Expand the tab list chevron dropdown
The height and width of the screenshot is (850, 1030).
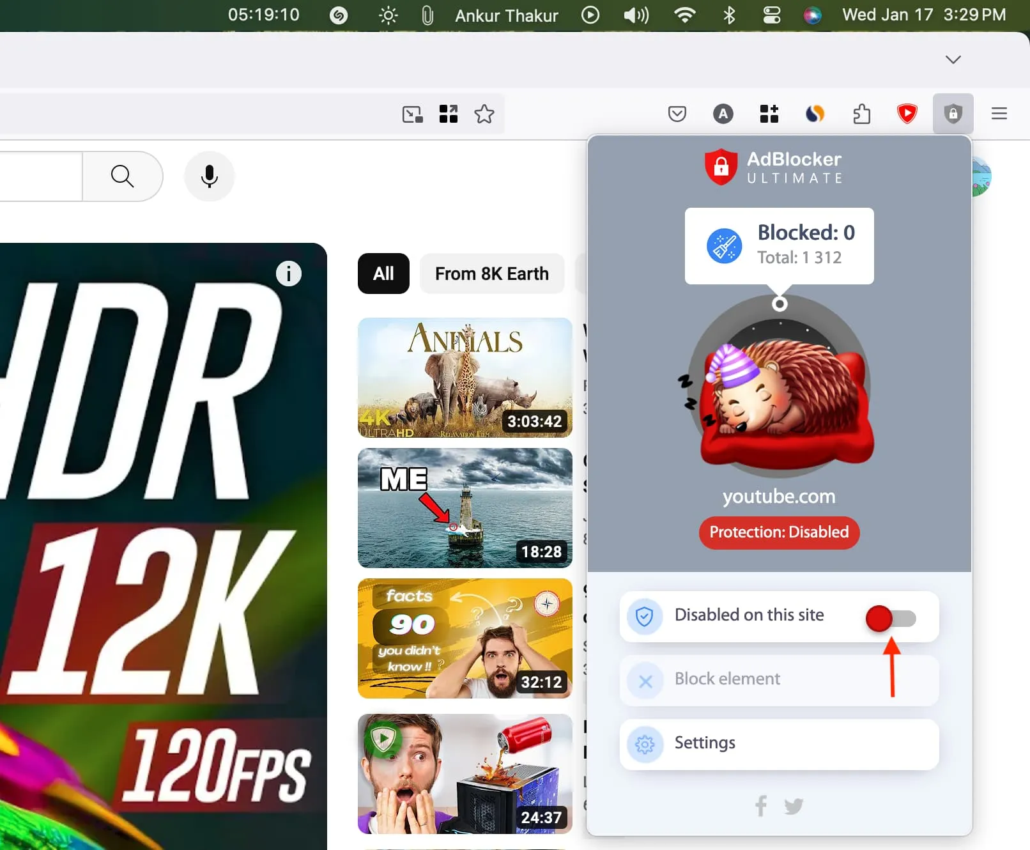point(953,59)
